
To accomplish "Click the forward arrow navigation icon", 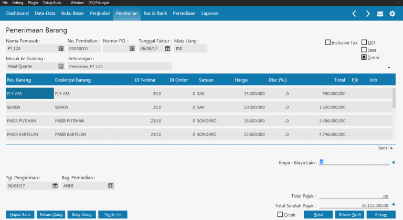I will coord(367,13).
